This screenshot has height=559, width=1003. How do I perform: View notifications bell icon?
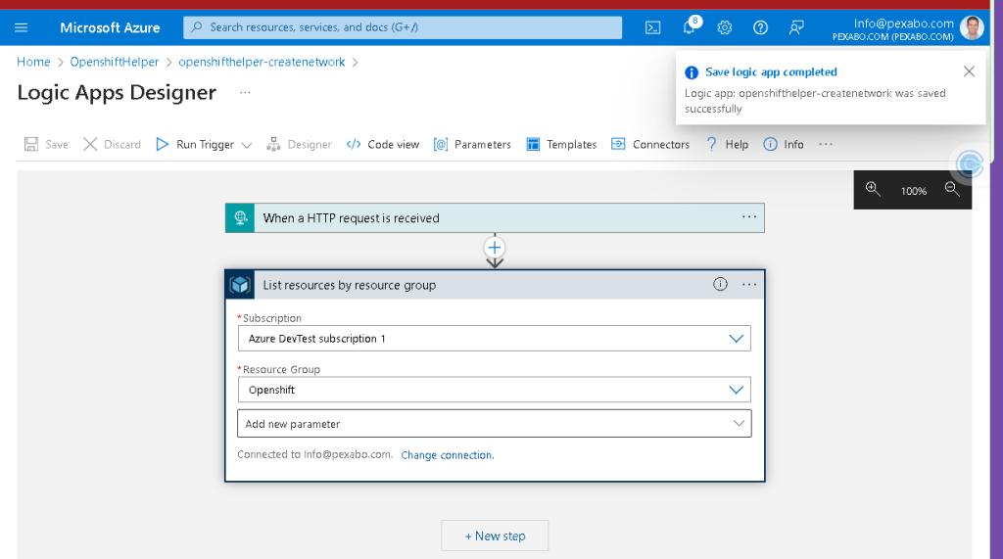pos(689,27)
